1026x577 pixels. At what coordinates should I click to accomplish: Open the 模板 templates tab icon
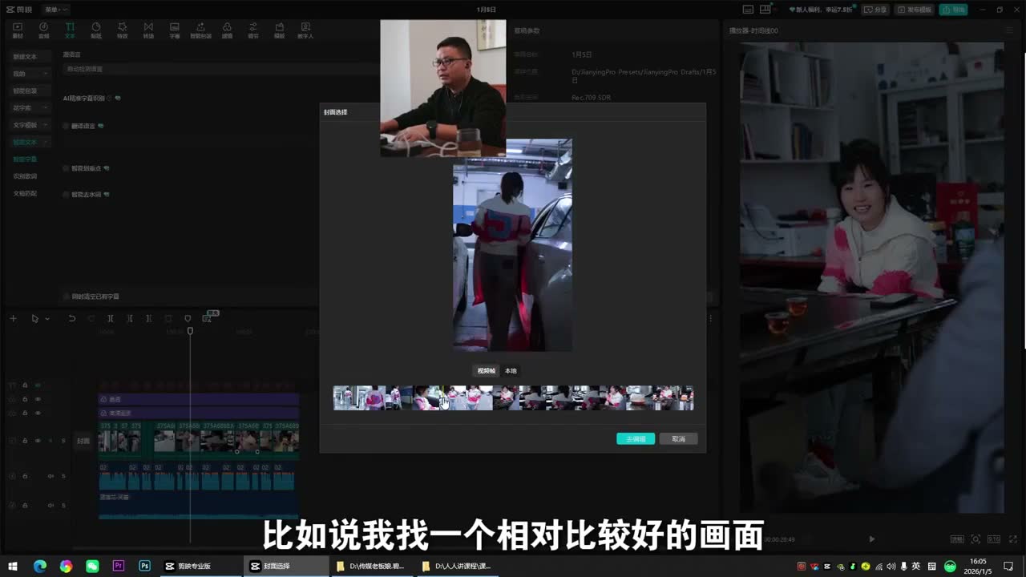(279, 30)
